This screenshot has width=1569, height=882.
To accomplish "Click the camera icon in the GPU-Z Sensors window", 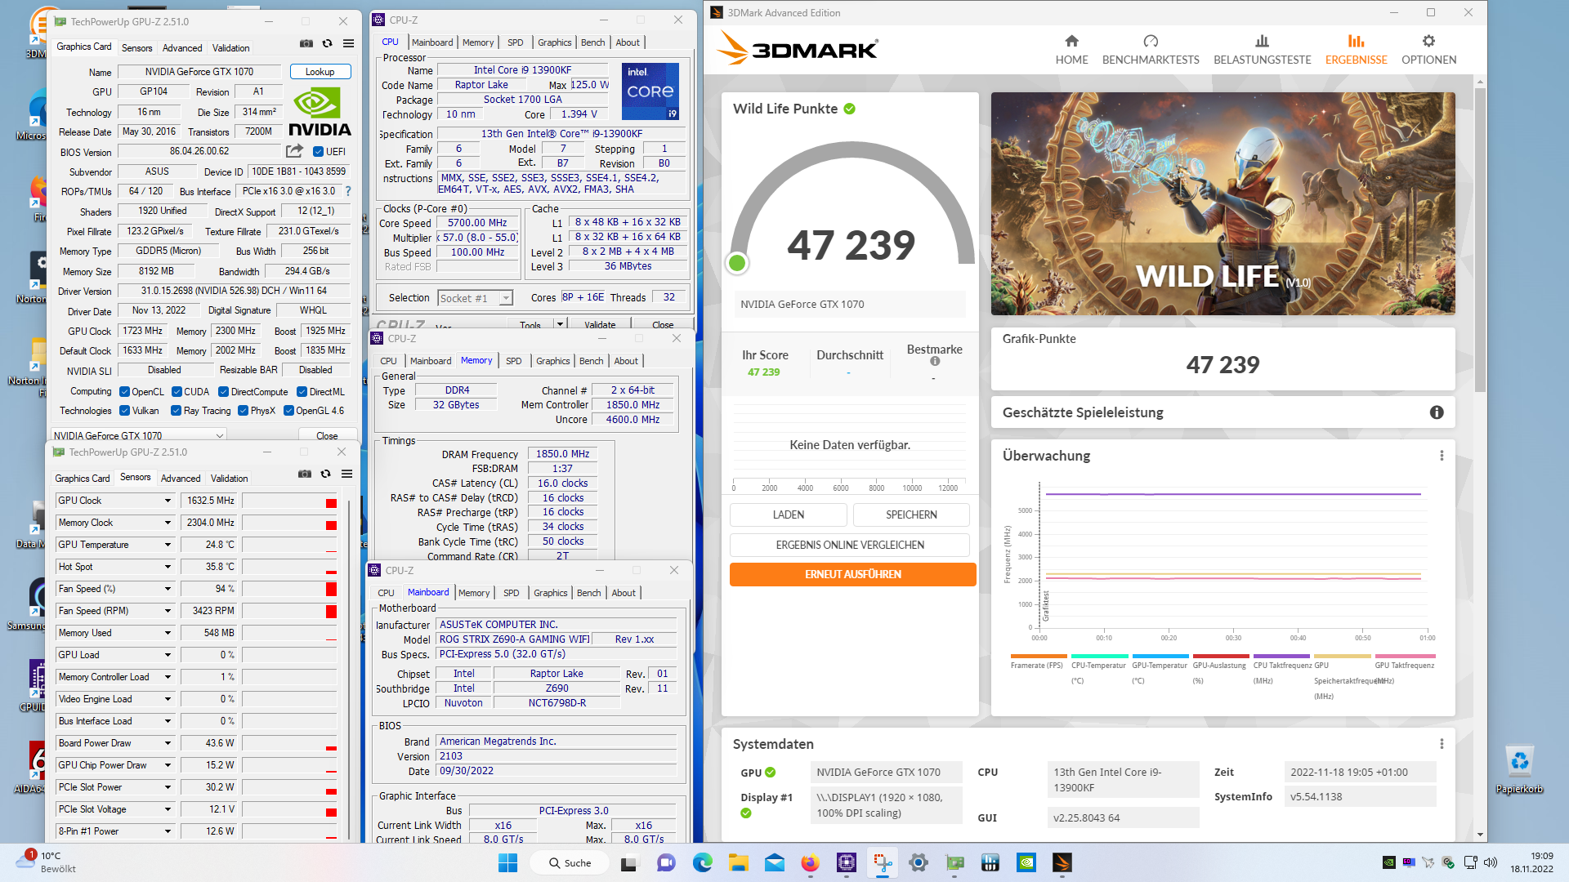I will 305,474.
